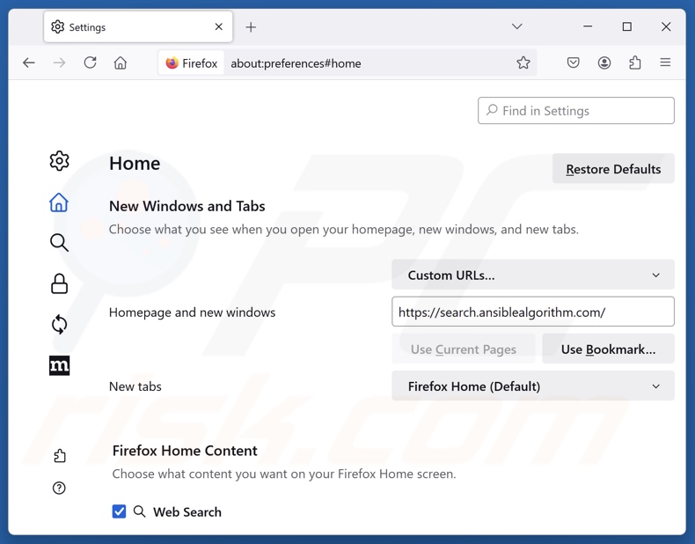The height and width of the screenshot is (544, 695).
Task: Select the Settings tab
Action: pyautogui.click(x=138, y=27)
